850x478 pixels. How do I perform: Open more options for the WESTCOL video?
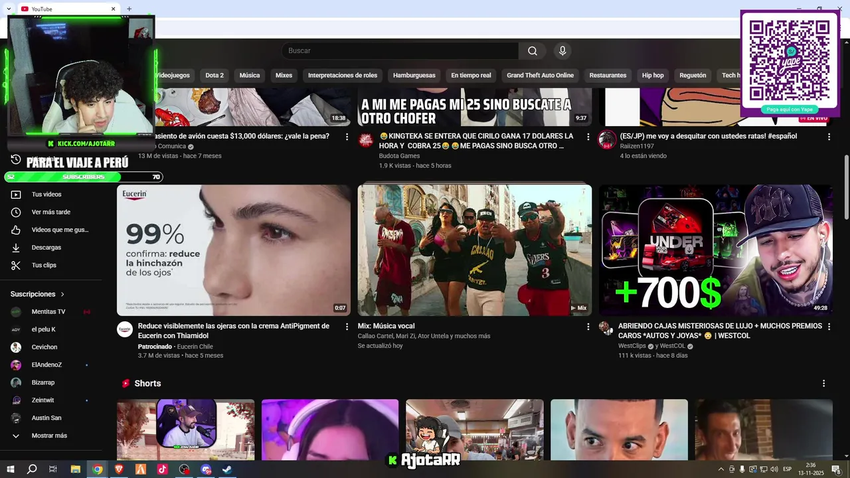(829, 327)
